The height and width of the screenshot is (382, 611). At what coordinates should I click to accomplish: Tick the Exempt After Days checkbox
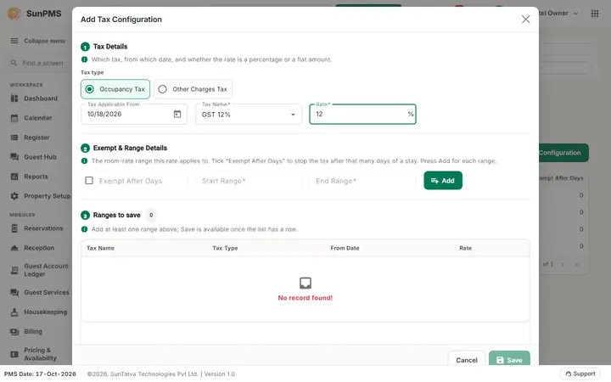[x=89, y=181]
